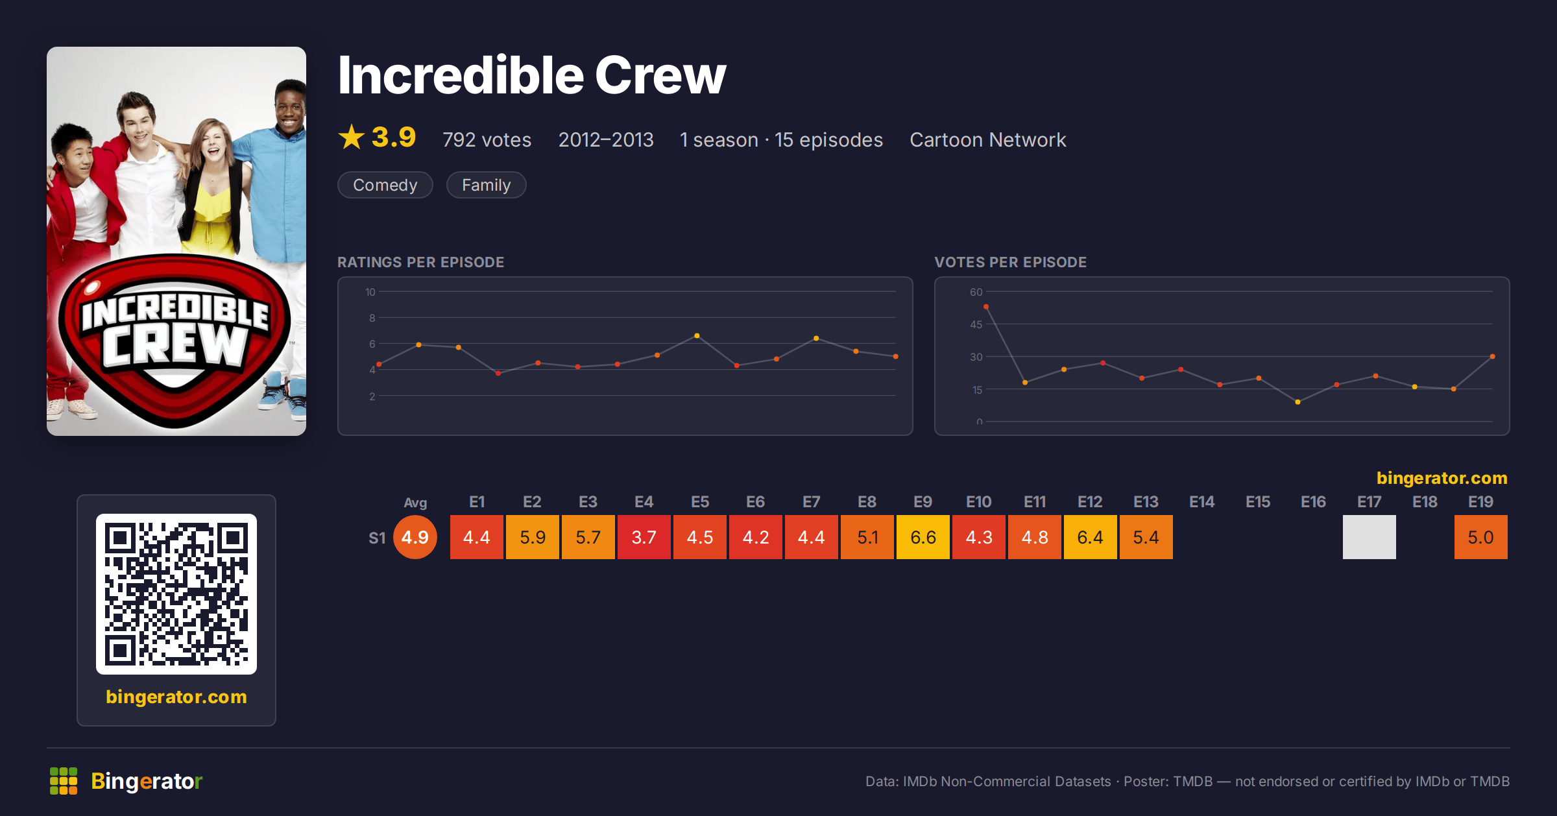Open the bingerator.com link above the episode grid
Viewport: 1557px width, 816px height.
click(x=1442, y=478)
